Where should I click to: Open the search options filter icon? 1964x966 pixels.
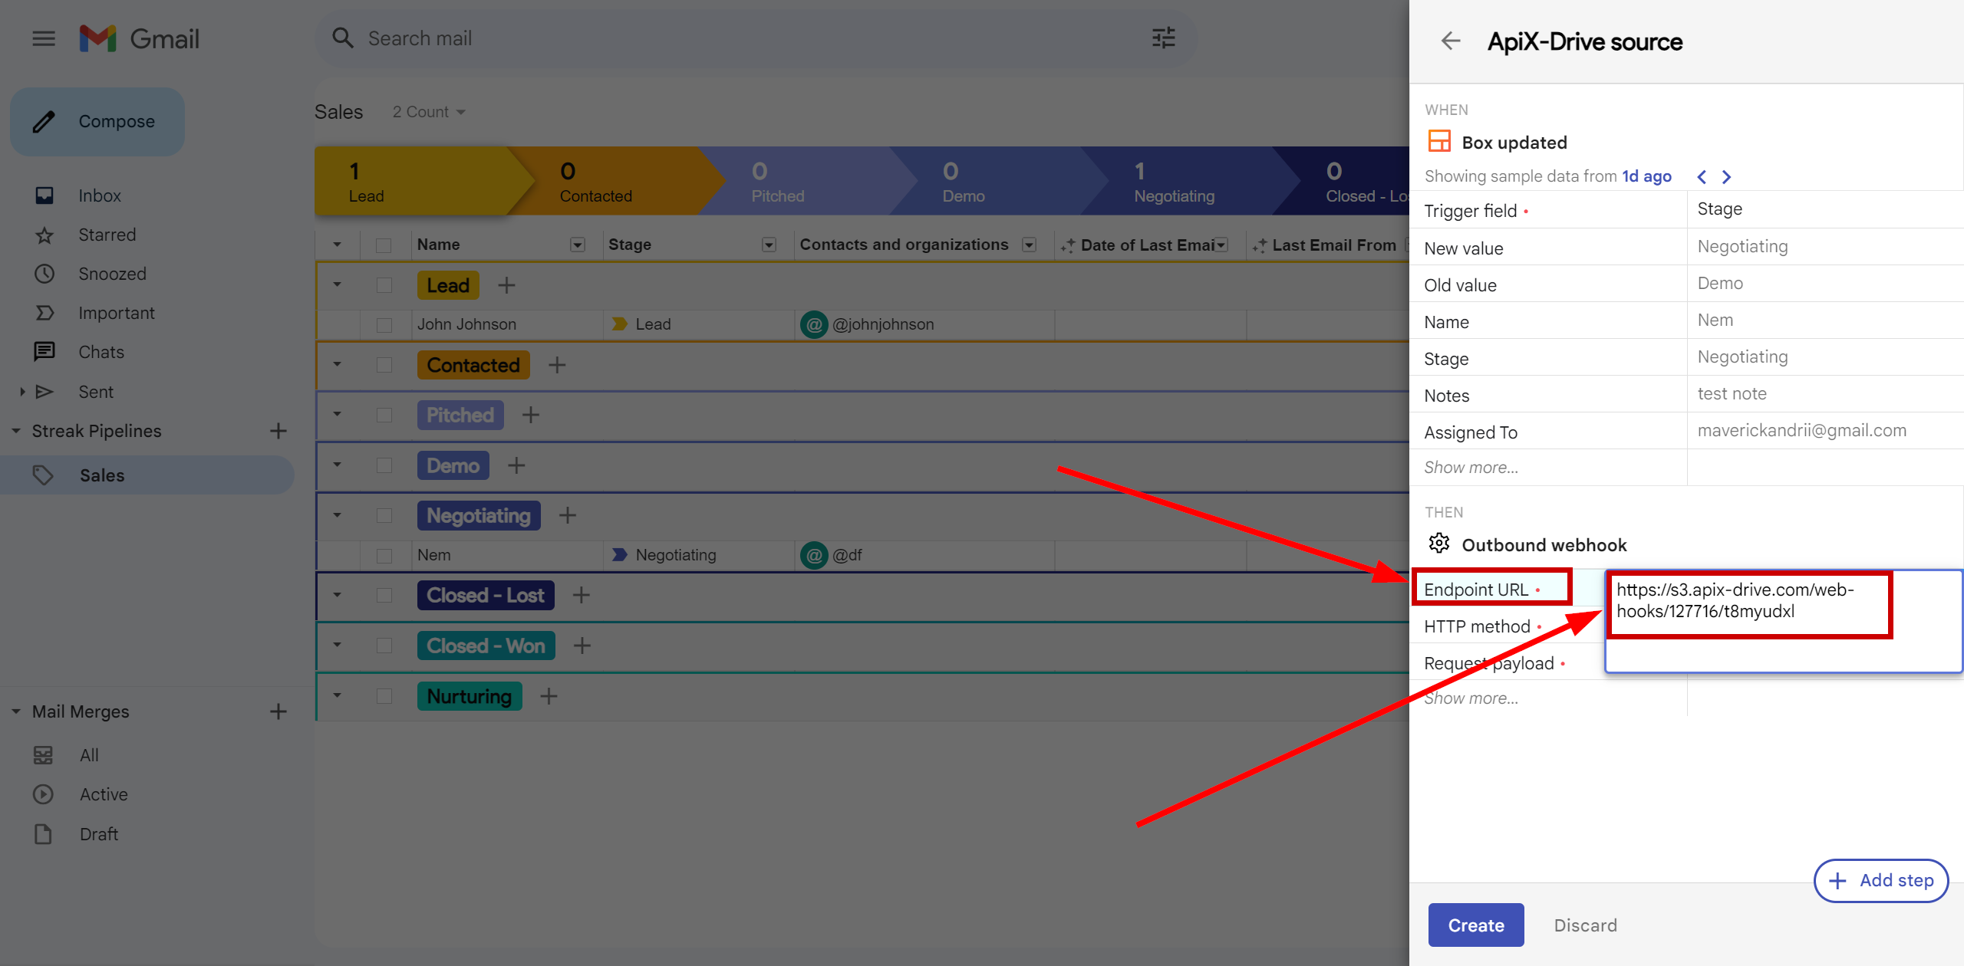click(1163, 38)
